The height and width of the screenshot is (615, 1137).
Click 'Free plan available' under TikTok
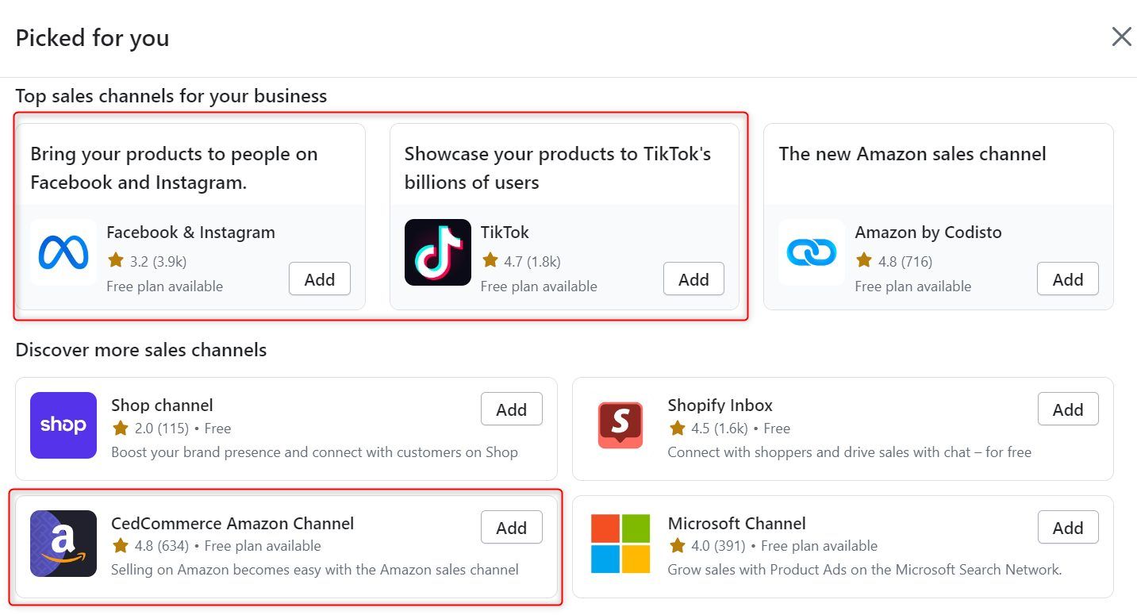pos(539,286)
